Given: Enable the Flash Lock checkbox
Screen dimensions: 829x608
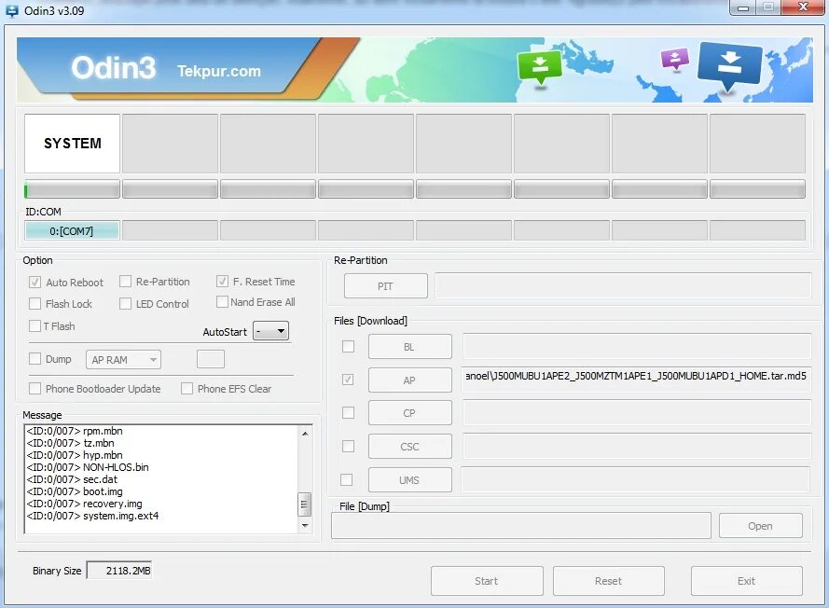Looking at the screenshot, I should click(x=35, y=303).
